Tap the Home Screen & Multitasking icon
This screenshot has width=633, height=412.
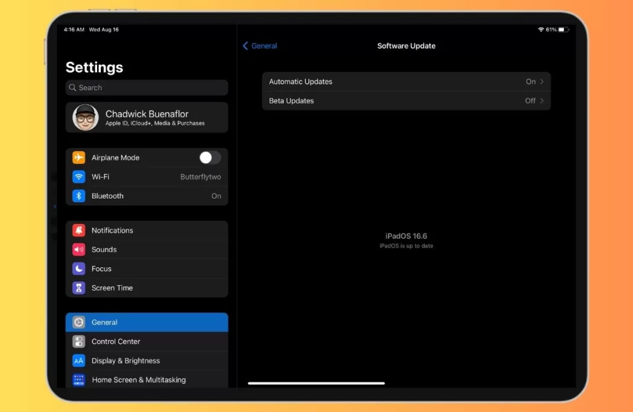pyautogui.click(x=79, y=380)
